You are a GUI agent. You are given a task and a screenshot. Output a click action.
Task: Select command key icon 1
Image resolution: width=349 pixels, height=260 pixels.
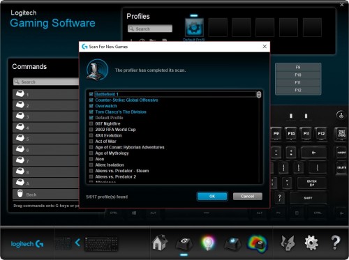coord(20,93)
